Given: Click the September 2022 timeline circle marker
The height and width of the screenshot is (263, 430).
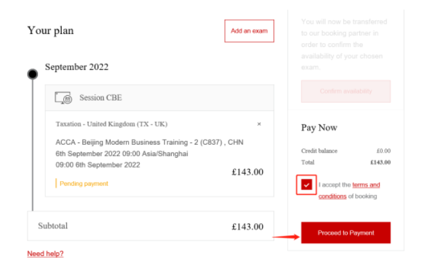Looking at the screenshot, I should coord(32,74).
